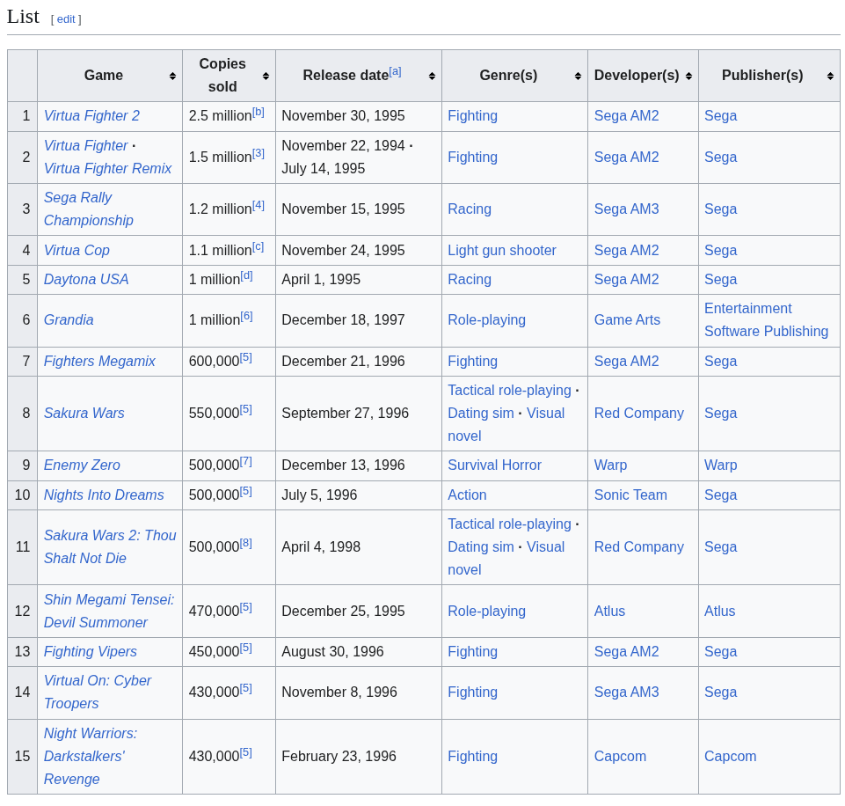
Task: Open Warp developer link in Enemy Zero row
Action: 610,465
